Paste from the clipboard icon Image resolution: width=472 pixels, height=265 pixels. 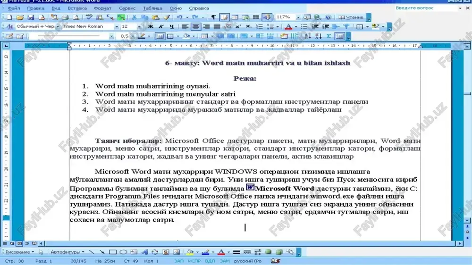coord(156,17)
